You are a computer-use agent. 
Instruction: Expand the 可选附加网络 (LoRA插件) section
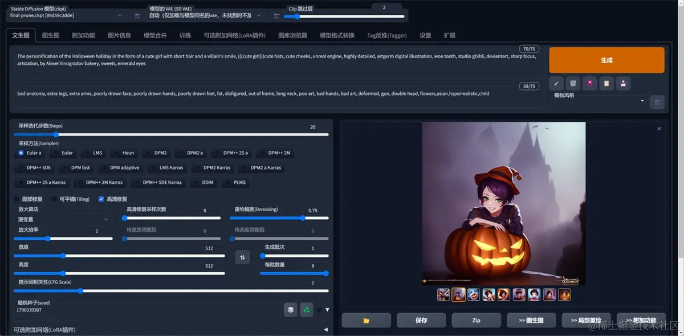[171, 329]
